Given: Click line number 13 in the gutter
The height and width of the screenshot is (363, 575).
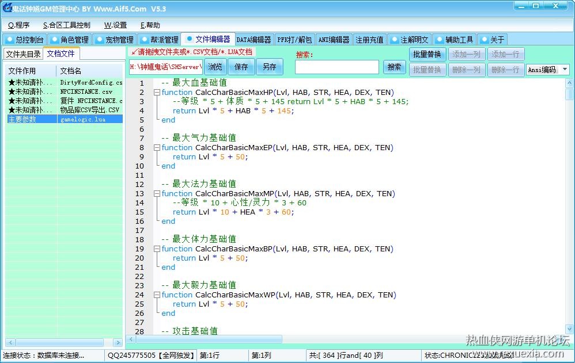Looking at the screenshot, I should tap(139, 193).
